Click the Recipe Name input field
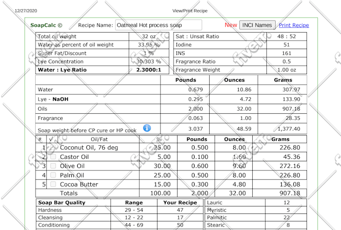This screenshot has width=341, height=230. coord(158,25)
